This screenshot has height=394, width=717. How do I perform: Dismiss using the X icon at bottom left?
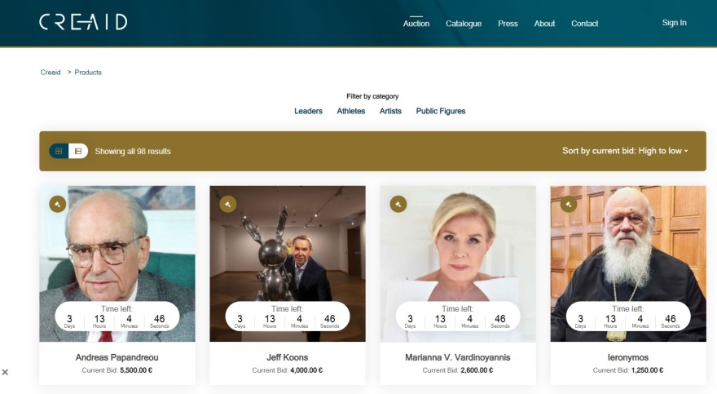pyautogui.click(x=5, y=372)
